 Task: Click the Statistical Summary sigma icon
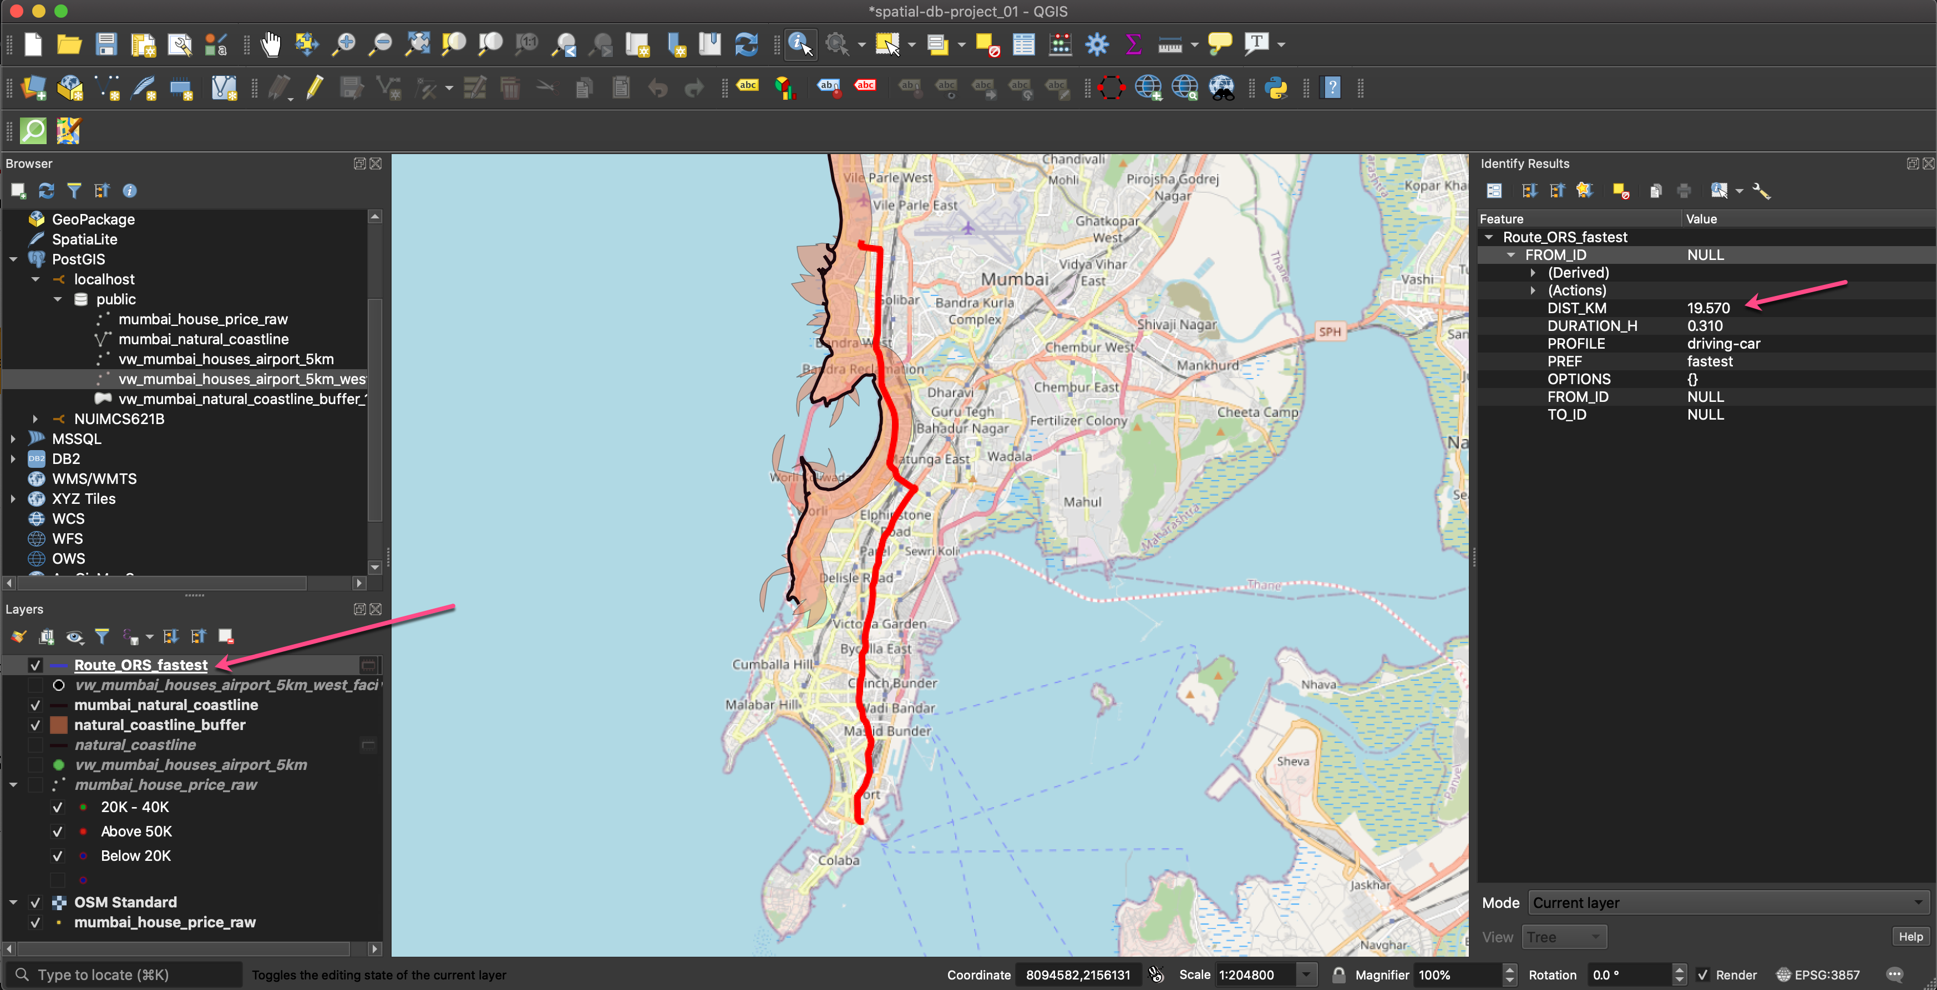[1133, 45]
